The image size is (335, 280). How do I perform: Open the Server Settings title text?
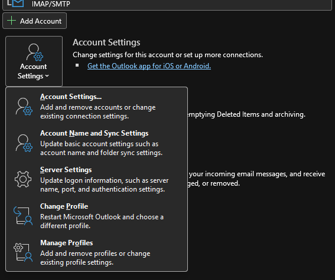coord(66,170)
